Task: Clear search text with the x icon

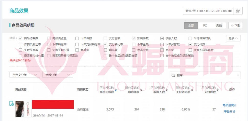Action: [x=238, y=75]
